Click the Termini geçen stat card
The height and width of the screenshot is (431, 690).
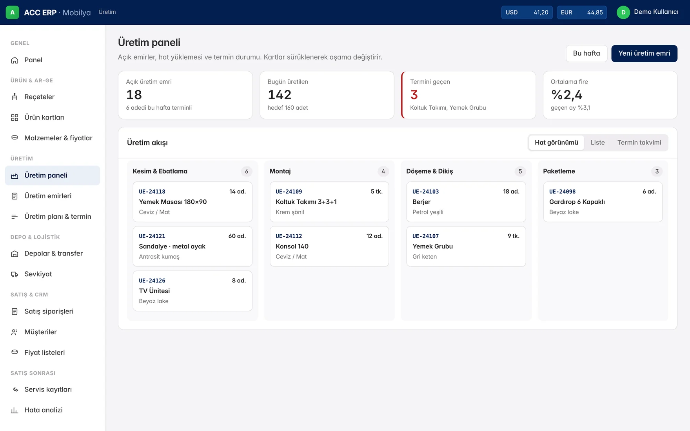(x=468, y=95)
